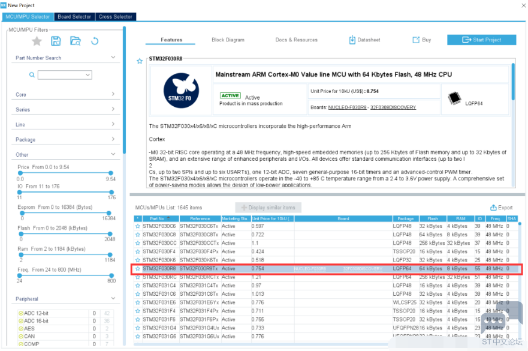This screenshot has width=528, height=351.
Task: Star the STM32F030F4 row
Action: coord(137,251)
